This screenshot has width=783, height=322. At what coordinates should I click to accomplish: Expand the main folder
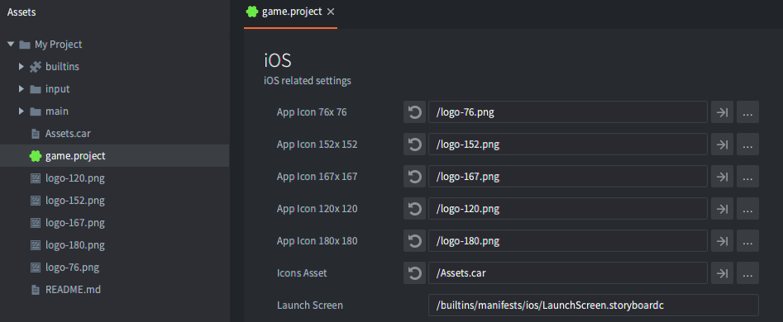21,111
